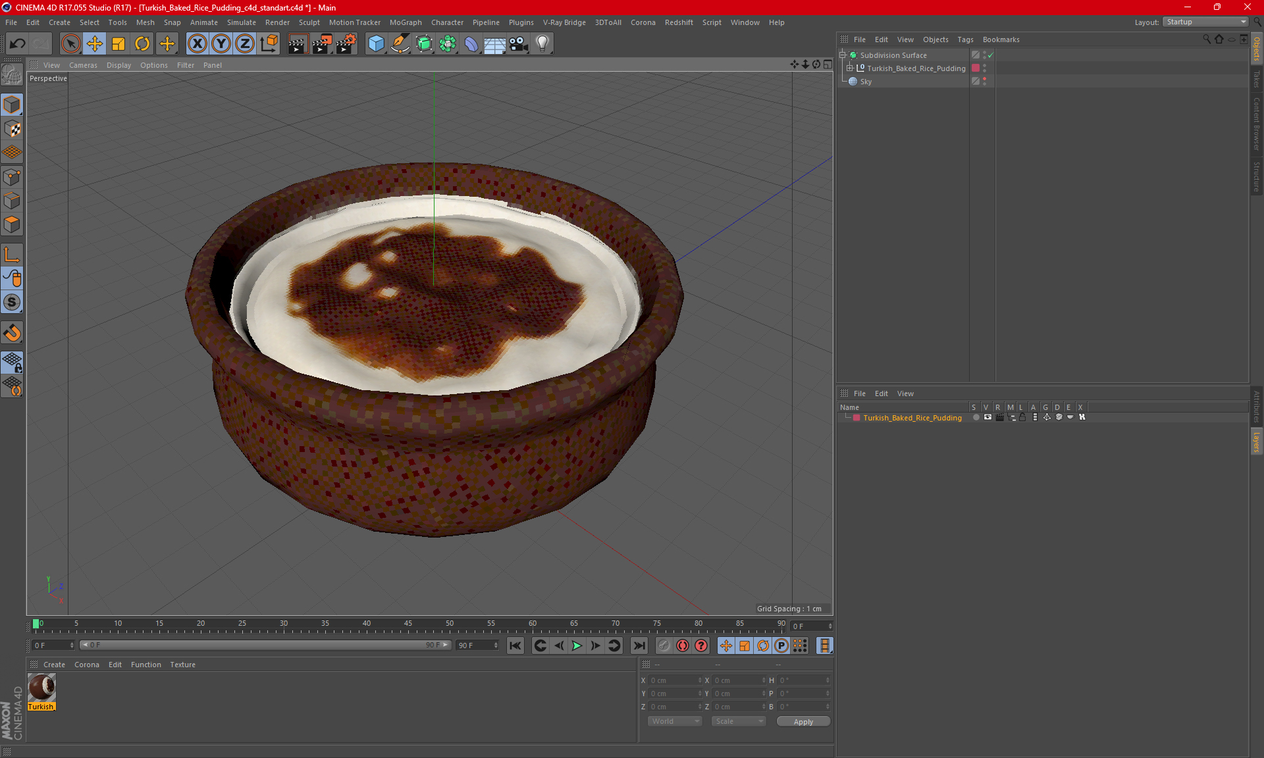Select the Sky object
The width and height of the screenshot is (1264, 758).
(x=866, y=82)
